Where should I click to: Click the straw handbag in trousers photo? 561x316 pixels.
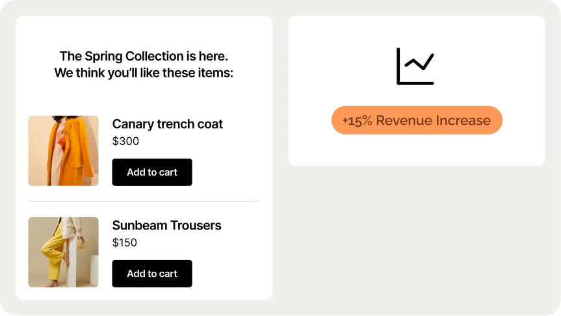[82, 243]
